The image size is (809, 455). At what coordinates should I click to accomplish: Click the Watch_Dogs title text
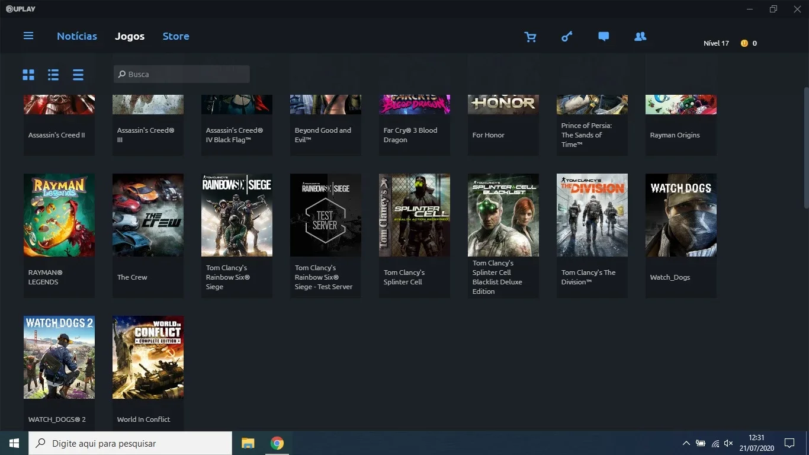tap(670, 277)
